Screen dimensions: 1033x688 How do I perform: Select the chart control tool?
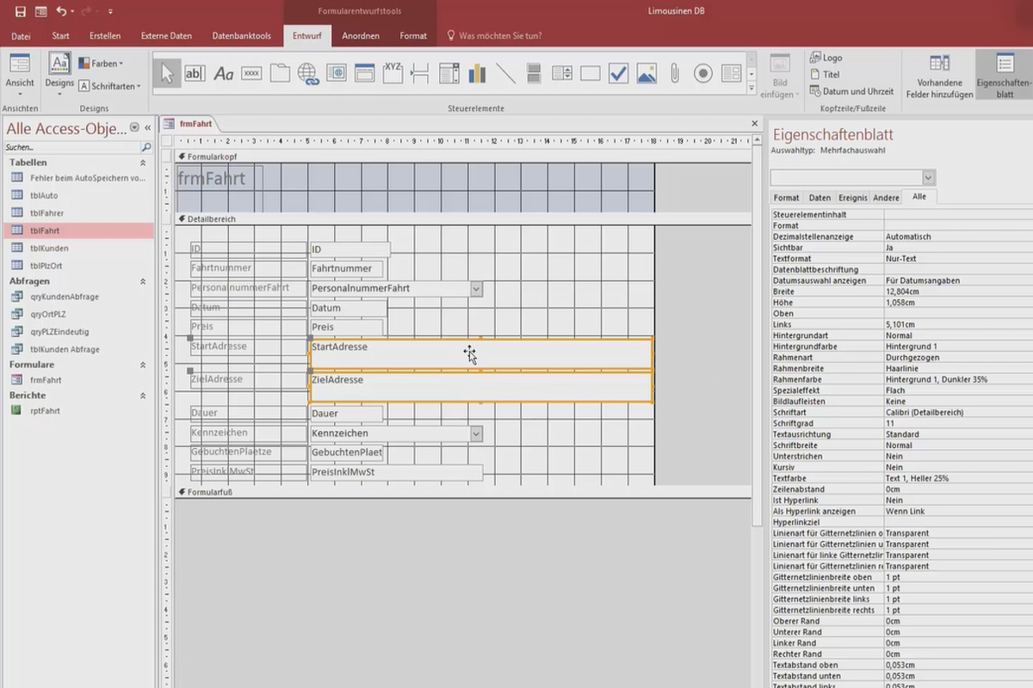476,74
